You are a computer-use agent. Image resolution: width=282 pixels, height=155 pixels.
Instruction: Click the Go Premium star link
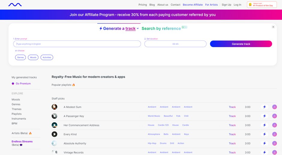click(21, 83)
